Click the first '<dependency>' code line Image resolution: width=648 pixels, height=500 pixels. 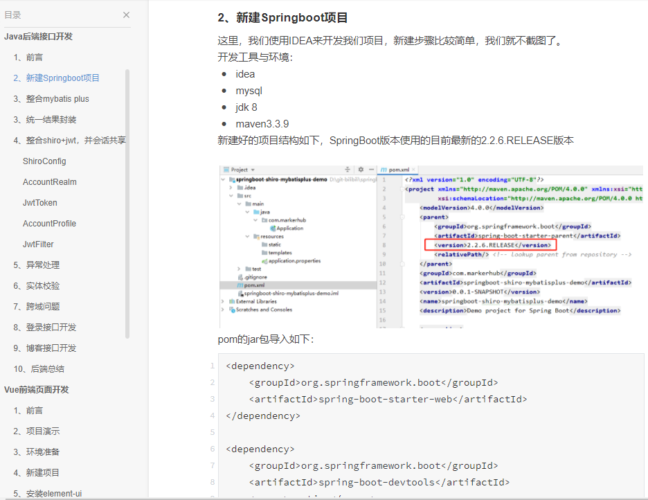coord(260,366)
